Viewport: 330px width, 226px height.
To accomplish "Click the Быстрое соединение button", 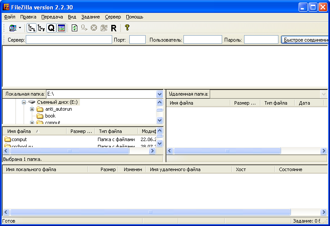I will [305, 40].
